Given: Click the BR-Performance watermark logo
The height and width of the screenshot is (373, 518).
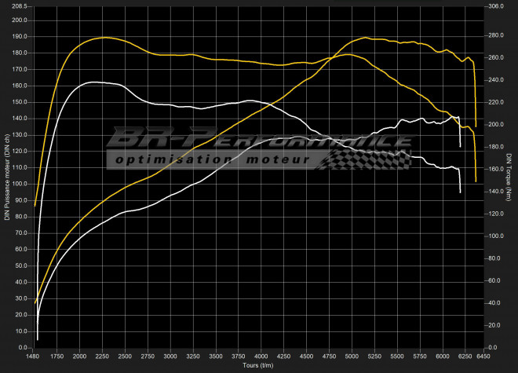Looking at the screenshot, I should tap(259, 140).
